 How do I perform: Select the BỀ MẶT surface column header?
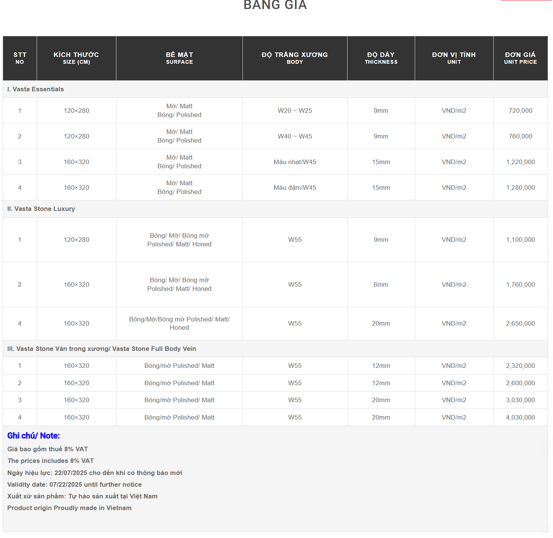179,58
